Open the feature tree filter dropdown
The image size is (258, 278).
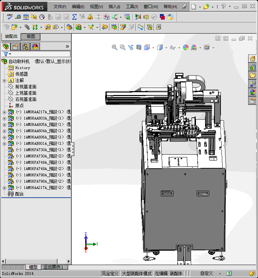click(x=10, y=54)
